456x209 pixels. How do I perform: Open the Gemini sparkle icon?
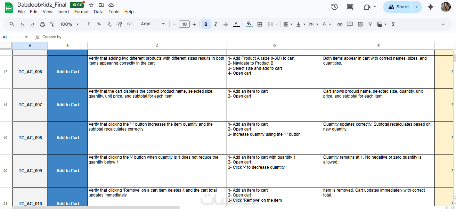pyautogui.click(x=431, y=7)
